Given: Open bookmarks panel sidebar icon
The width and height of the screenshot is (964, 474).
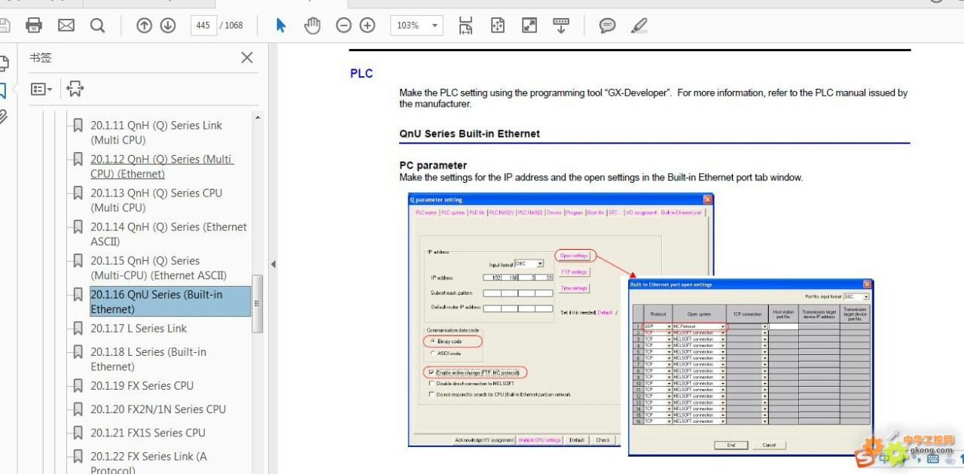Looking at the screenshot, I should coord(3,91).
